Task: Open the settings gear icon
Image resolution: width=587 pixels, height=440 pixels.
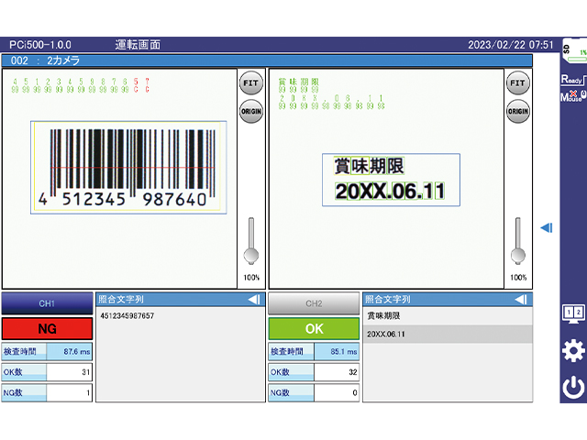Action: [573, 351]
